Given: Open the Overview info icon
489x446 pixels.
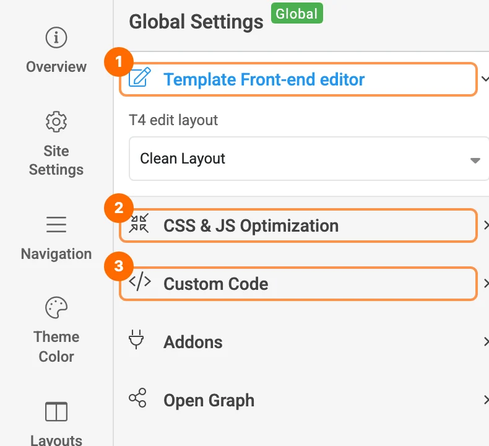Looking at the screenshot, I should click(56, 38).
